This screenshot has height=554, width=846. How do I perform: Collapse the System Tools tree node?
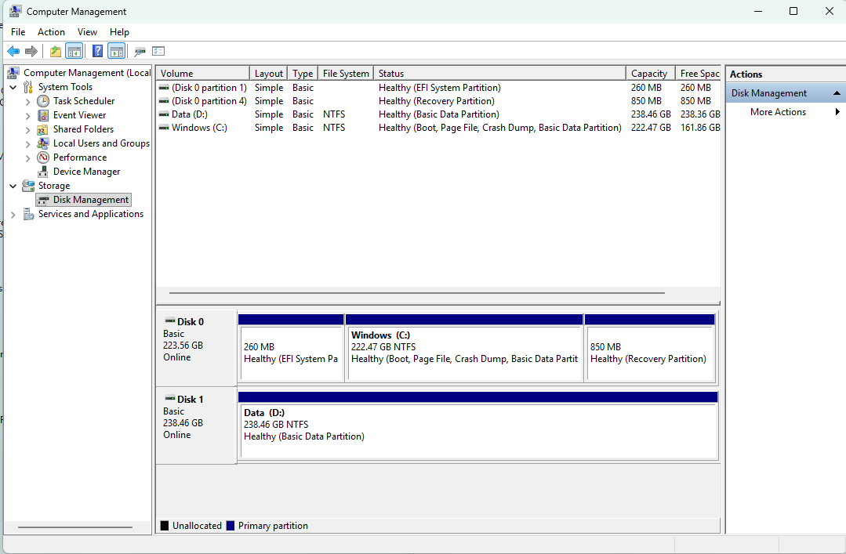[x=13, y=88]
